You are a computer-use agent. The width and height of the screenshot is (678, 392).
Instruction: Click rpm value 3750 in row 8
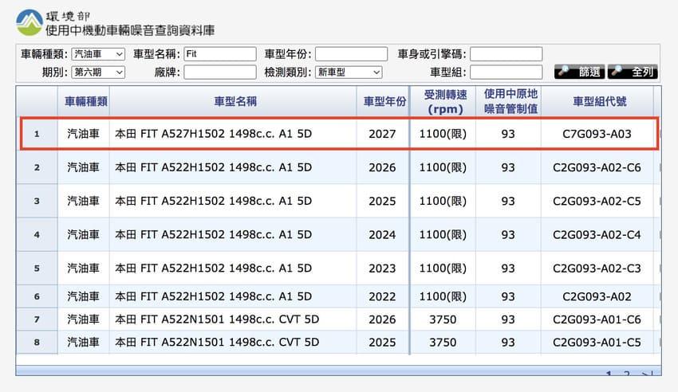click(443, 343)
